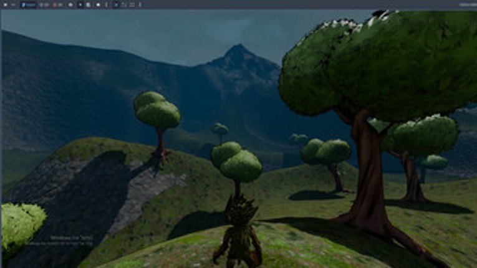Open the settings label at toolbar's right end
The width and height of the screenshot is (477, 268).
click(x=468, y=5)
